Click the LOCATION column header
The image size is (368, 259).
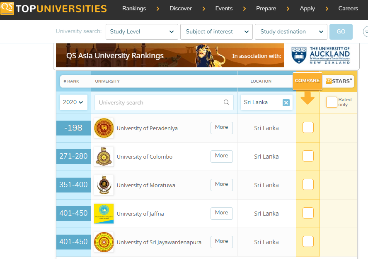[261, 81]
